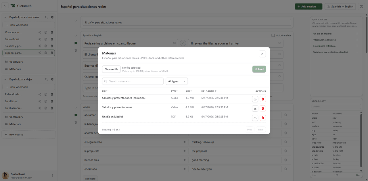The image size is (368, 181).
Task: Open settings for Español para situaciones course
Action: click(x=52, y=17)
